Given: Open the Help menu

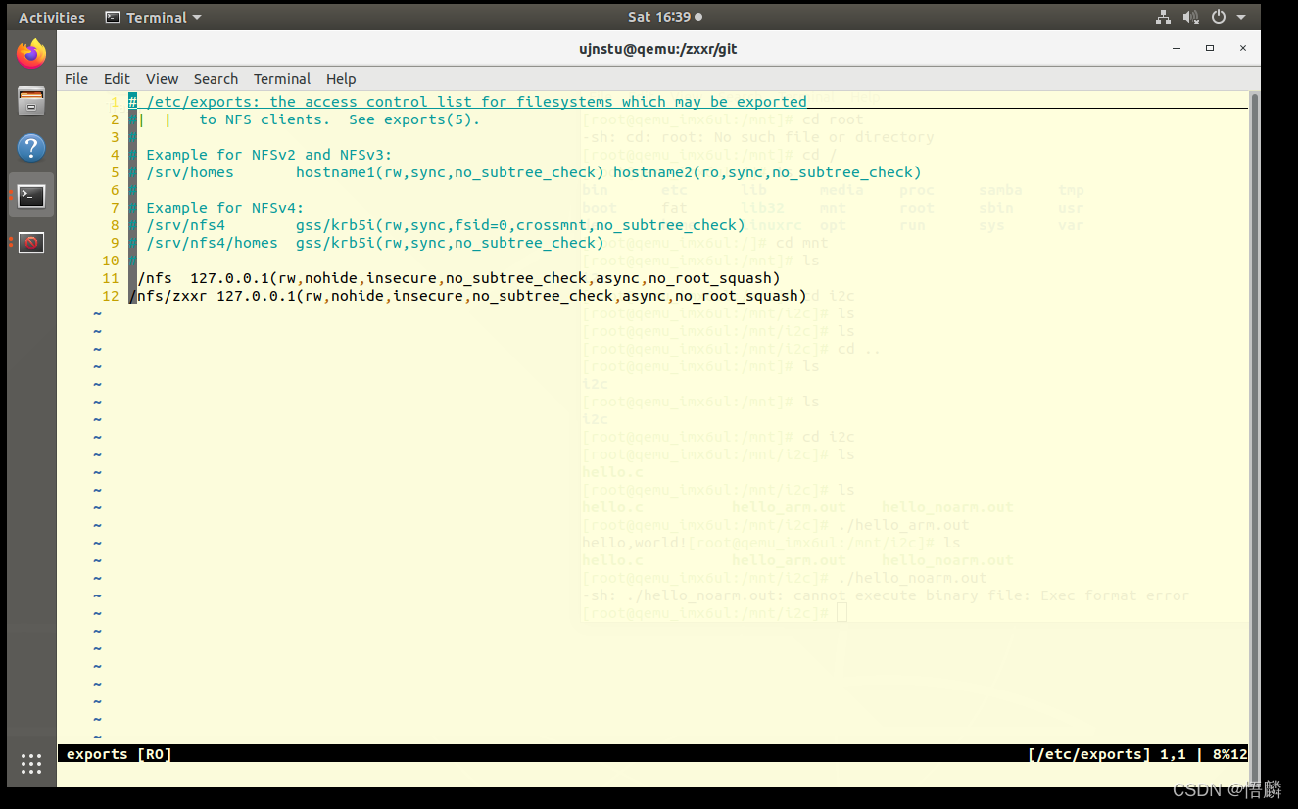Looking at the screenshot, I should [x=341, y=79].
